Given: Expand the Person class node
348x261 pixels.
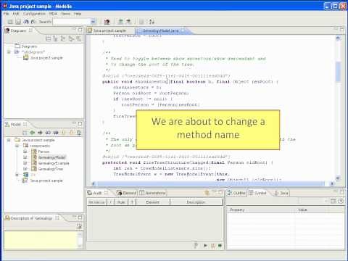Looking at the screenshot, I should 25,152.
